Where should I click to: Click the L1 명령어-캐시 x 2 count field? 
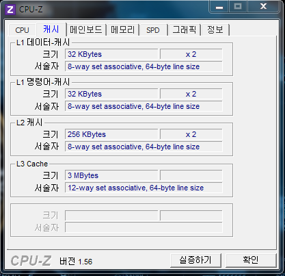(x=191, y=94)
